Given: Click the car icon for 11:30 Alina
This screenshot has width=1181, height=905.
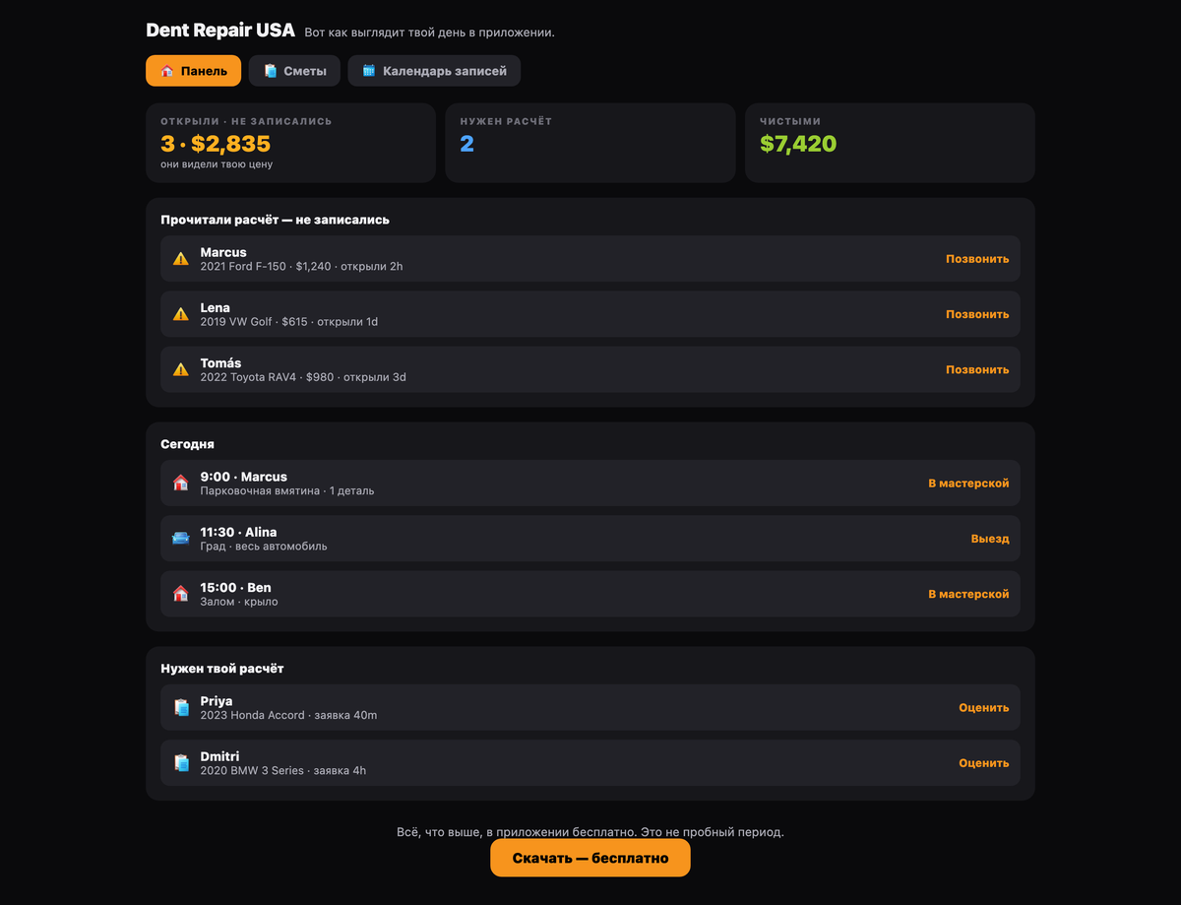Looking at the screenshot, I should 181,539.
